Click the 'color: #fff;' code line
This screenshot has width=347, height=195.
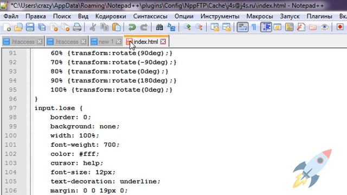click(75, 154)
